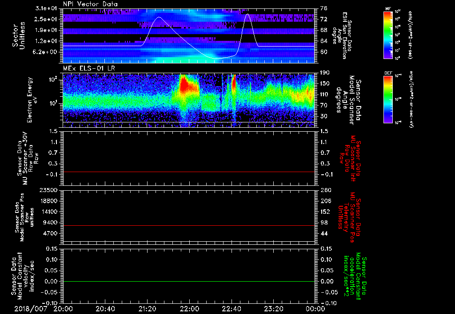
Task: Click the Model Scanner Pos Raw axis title
Action: tap(24, 217)
